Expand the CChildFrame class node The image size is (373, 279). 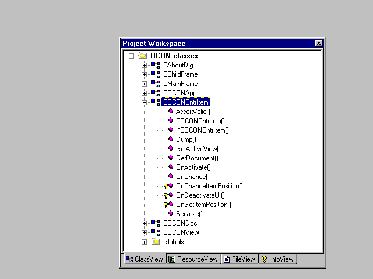[145, 74]
